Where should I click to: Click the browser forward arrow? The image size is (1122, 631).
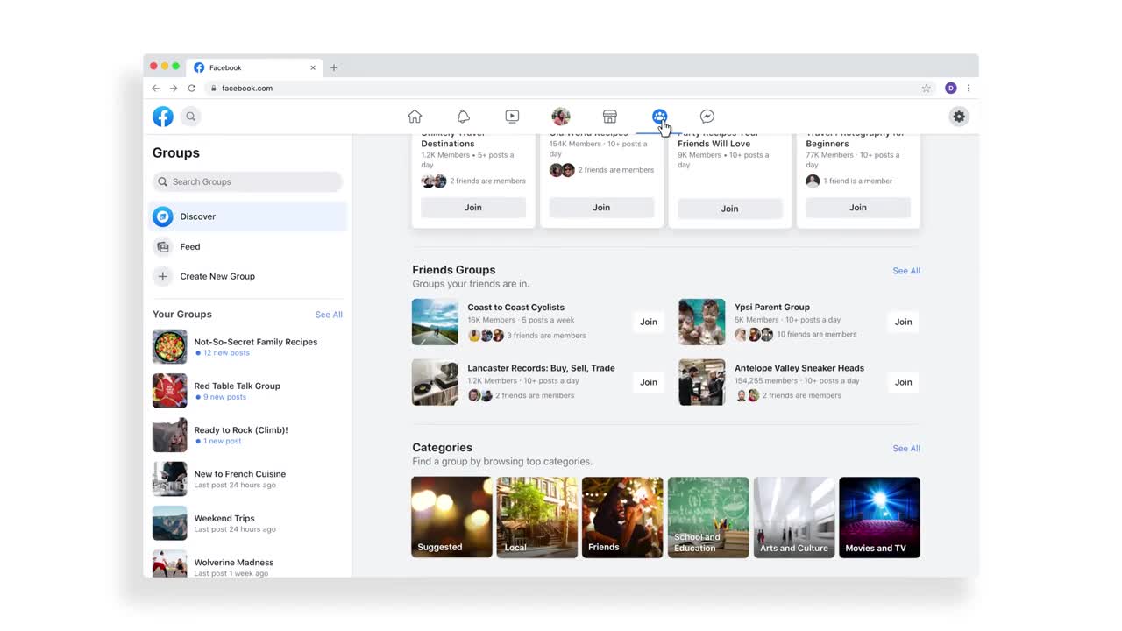tap(174, 89)
